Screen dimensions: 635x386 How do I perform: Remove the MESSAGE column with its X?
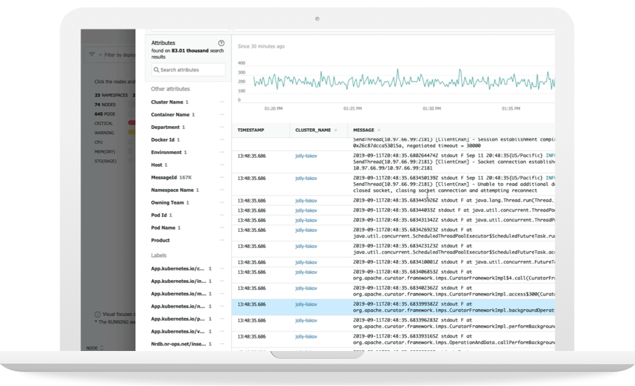tap(380, 130)
